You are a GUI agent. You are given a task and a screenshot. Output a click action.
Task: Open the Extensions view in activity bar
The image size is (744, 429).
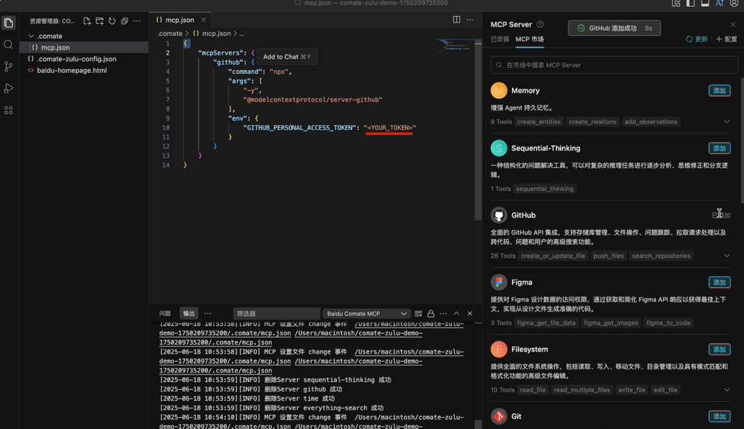(x=8, y=110)
